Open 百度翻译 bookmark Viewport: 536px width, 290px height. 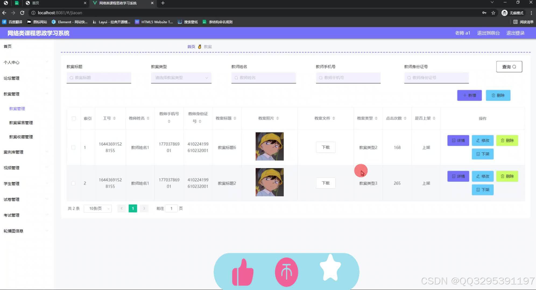coord(12,22)
